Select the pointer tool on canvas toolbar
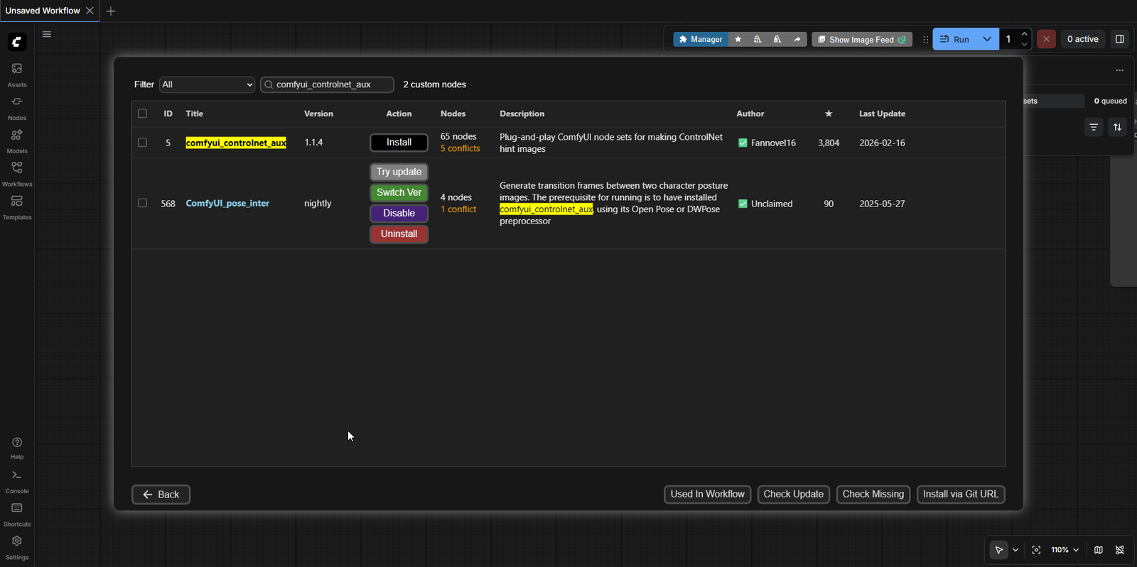Image resolution: width=1137 pixels, height=567 pixels. [x=999, y=550]
